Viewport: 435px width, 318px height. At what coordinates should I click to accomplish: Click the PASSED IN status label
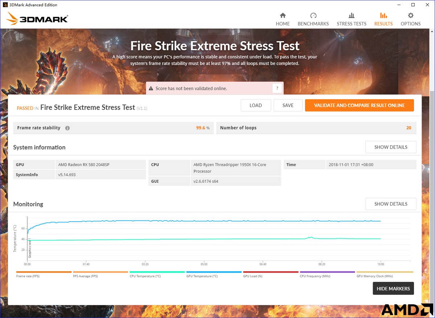(x=28, y=108)
